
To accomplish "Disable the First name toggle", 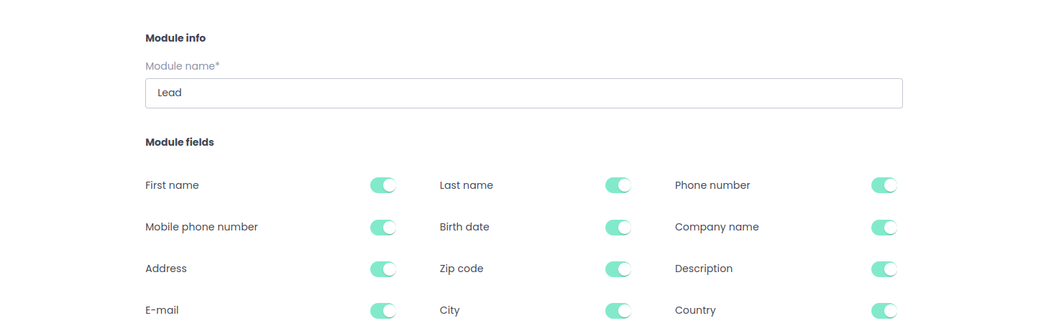I will [383, 185].
